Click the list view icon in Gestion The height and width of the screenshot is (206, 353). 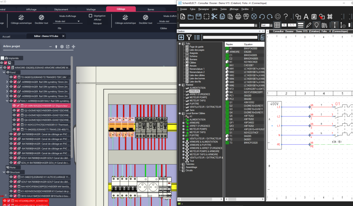click(x=197, y=37)
